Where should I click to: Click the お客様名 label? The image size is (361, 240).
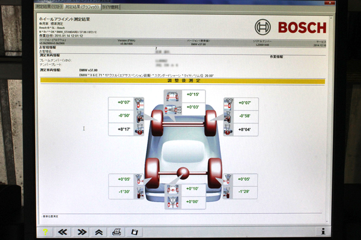[x=46, y=51]
